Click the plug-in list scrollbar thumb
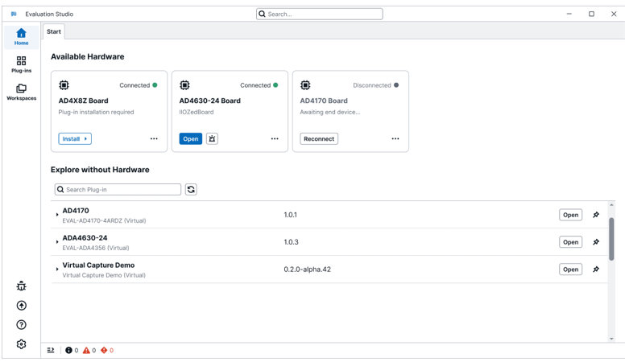 611,239
